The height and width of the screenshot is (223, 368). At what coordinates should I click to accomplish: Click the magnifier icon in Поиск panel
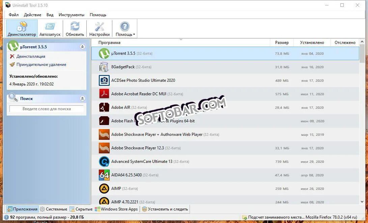click(13, 97)
